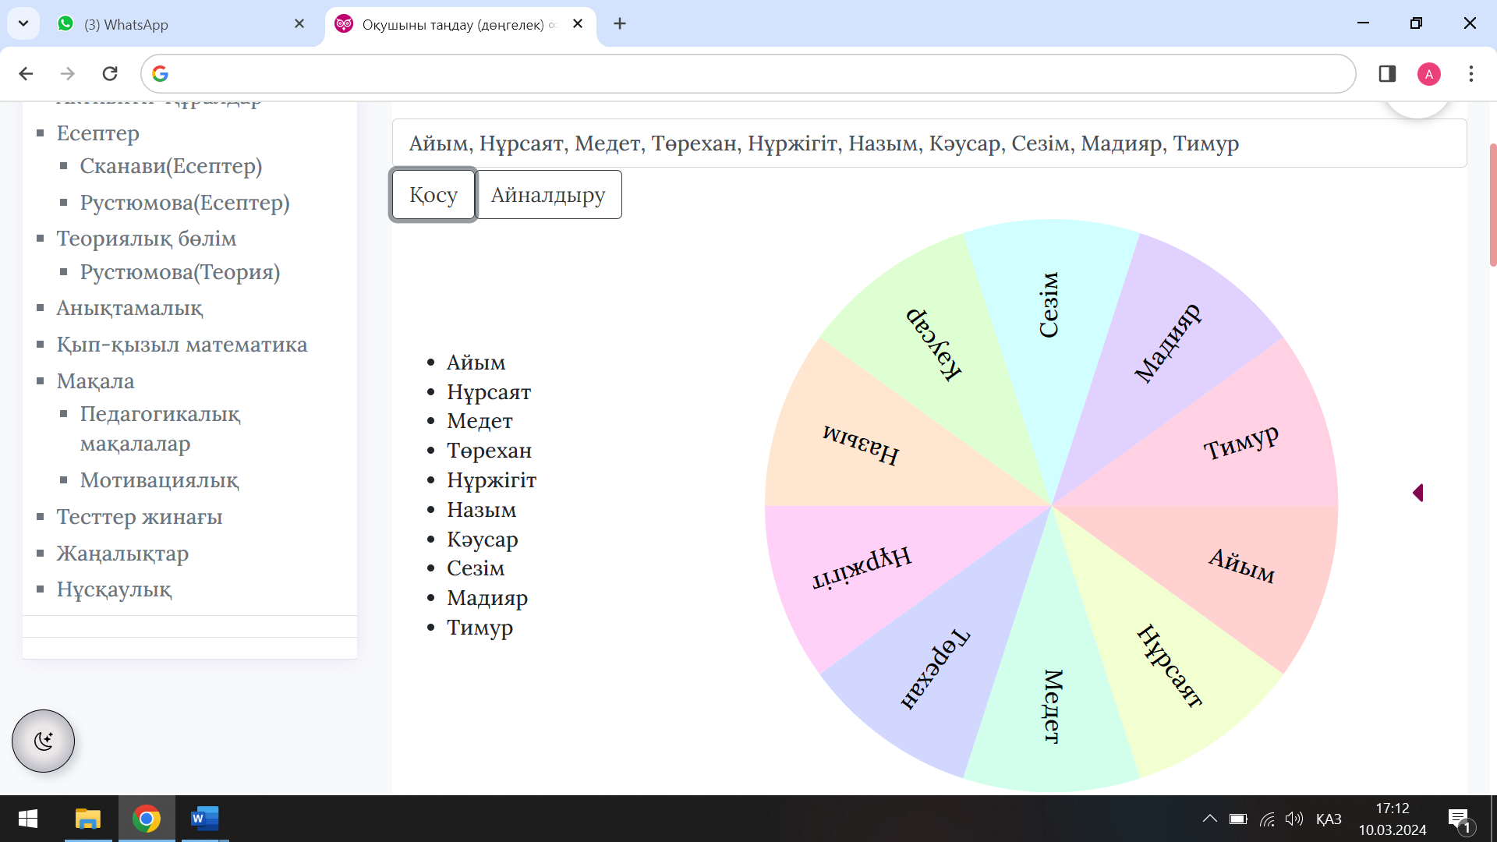
Task: Open File Explorer from taskbar
Action: [87, 819]
